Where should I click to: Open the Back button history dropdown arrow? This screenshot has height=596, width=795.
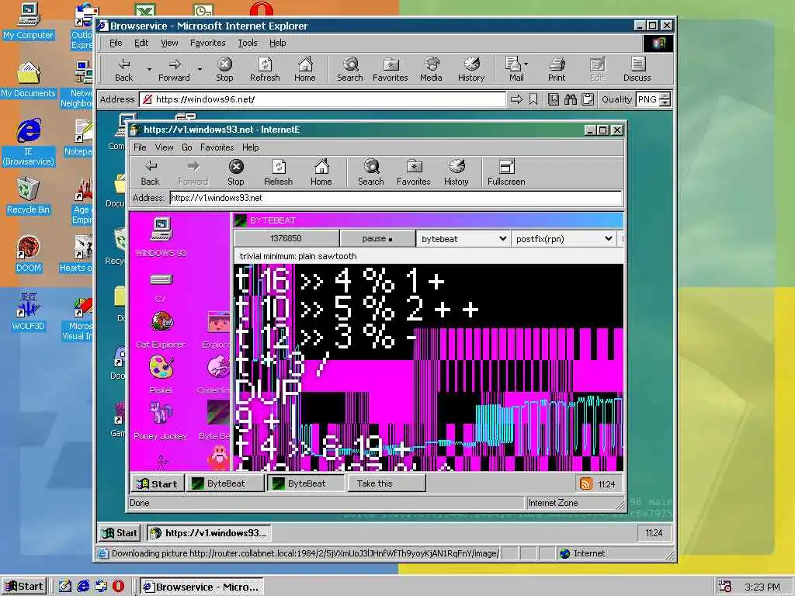click(149, 69)
